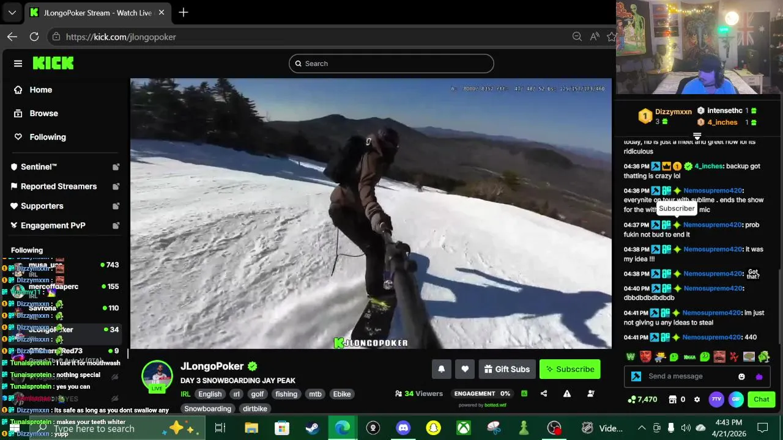Collapse leaderboard with handle under gifters

(x=697, y=136)
